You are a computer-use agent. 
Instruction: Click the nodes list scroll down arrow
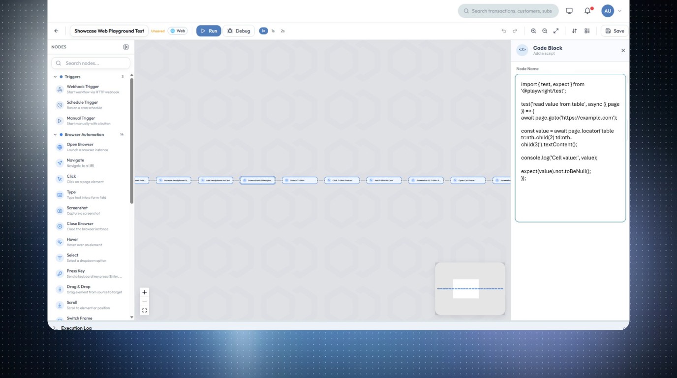(x=131, y=317)
